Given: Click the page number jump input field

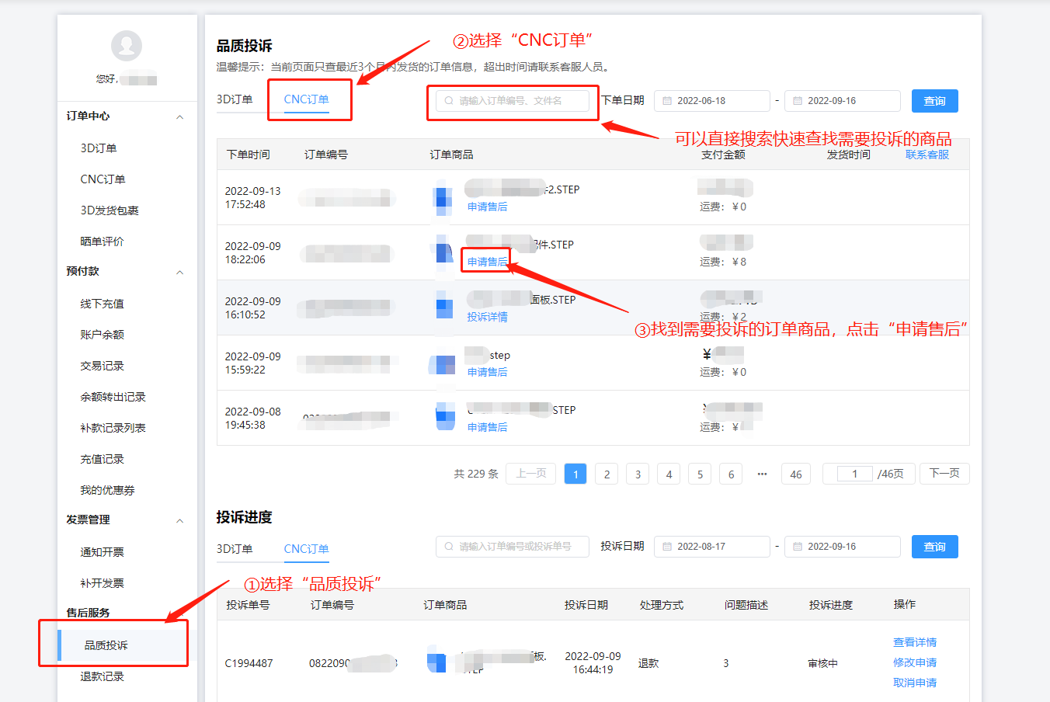Looking at the screenshot, I should click(854, 474).
